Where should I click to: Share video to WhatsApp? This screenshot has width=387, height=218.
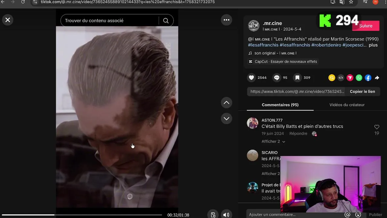(x=359, y=78)
